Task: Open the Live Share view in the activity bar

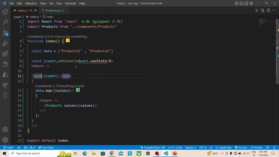Action: pyautogui.click(x=5, y=85)
